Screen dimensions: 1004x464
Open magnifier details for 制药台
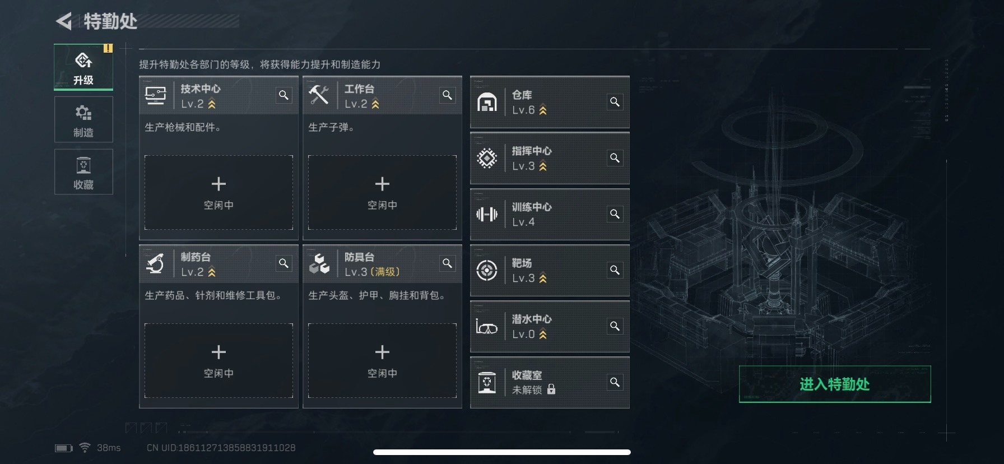[284, 263]
